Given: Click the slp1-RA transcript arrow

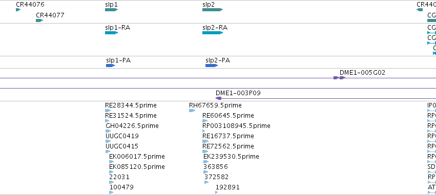Looking at the screenshot, I should pyautogui.click(x=112, y=33).
